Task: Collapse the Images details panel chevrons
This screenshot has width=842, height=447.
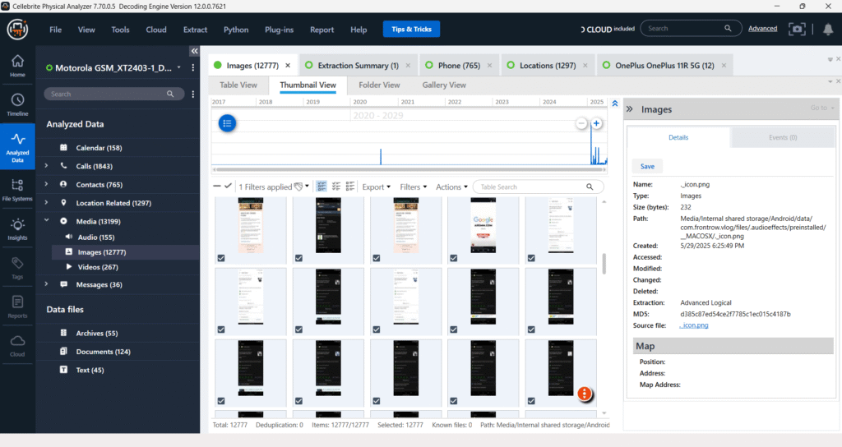Action: pyautogui.click(x=629, y=109)
